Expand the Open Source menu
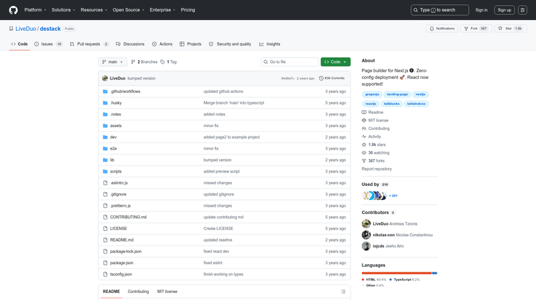The width and height of the screenshot is (536, 301). (x=129, y=10)
